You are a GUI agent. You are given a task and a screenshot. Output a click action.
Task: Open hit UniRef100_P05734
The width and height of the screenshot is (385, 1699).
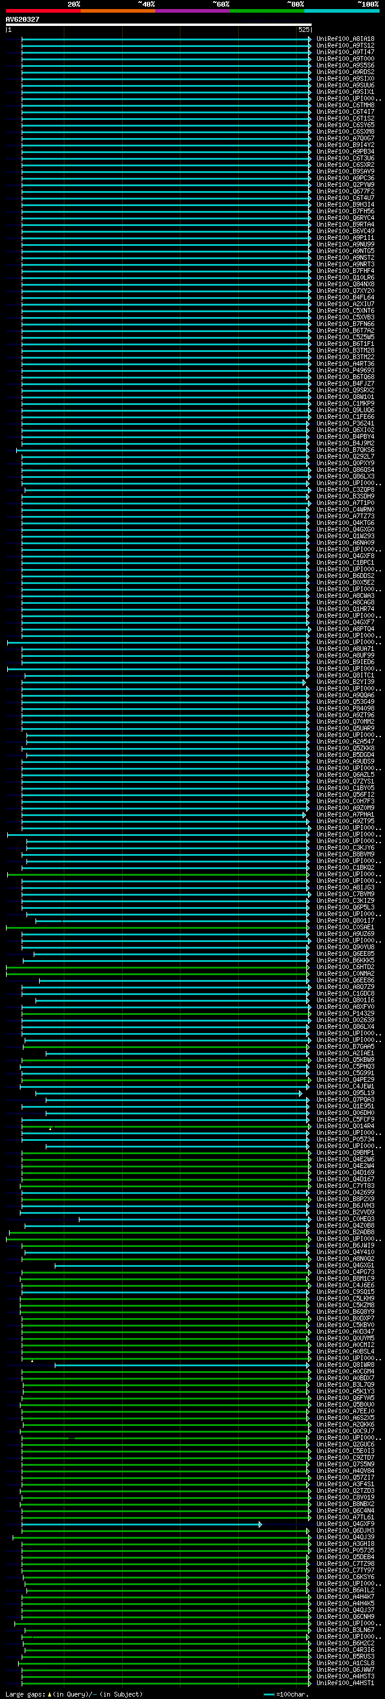pyautogui.click(x=345, y=1139)
